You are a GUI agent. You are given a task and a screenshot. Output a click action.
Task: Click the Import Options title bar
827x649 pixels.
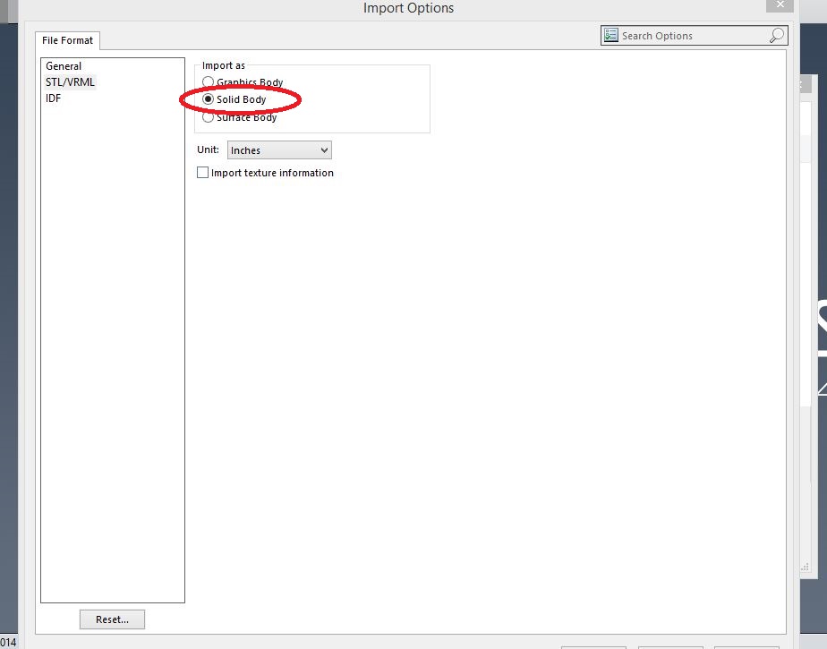coord(408,8)
